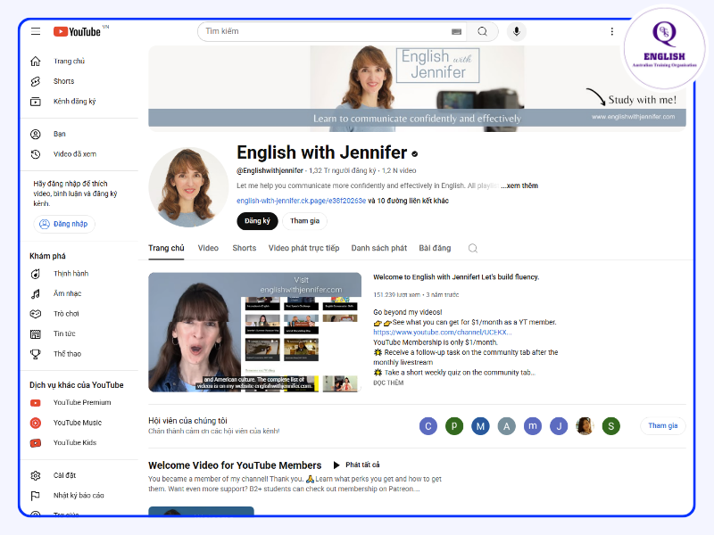Click member avatar with letter P
714x535 pixels.
point(454,426)
